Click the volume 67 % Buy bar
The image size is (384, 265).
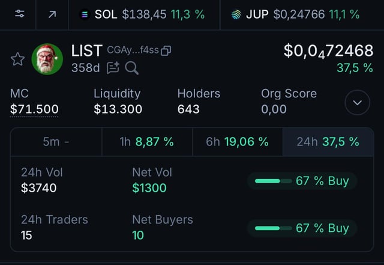[x=302, y=181]
